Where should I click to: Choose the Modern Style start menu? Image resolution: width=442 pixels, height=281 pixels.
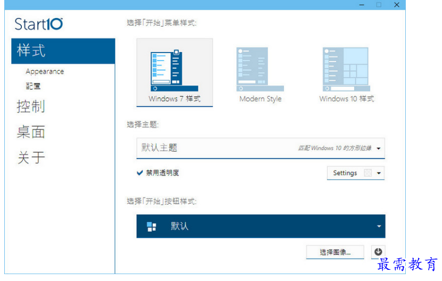pos(260,75)
